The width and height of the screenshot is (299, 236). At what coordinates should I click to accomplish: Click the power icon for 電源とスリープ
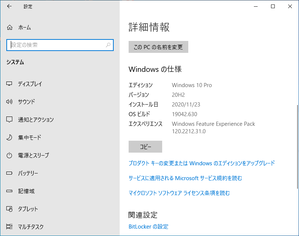(9, 155)
